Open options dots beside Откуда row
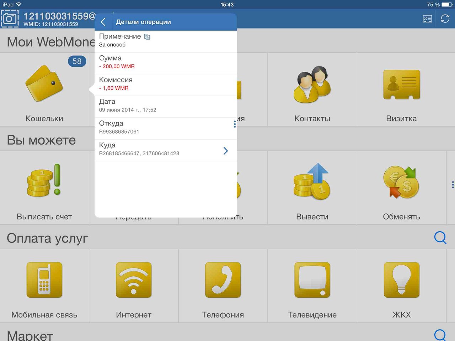455x341 pixels. tap(235, 124)
